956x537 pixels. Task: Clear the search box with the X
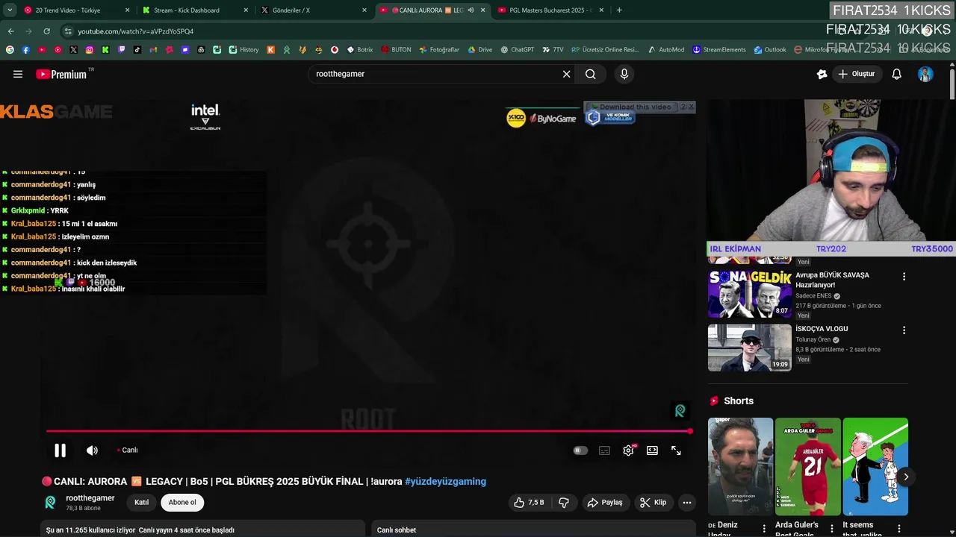(x=566, y=74)
